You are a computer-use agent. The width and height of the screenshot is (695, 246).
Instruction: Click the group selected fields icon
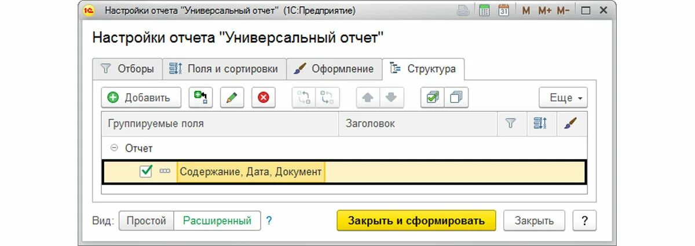coord(304,98)
